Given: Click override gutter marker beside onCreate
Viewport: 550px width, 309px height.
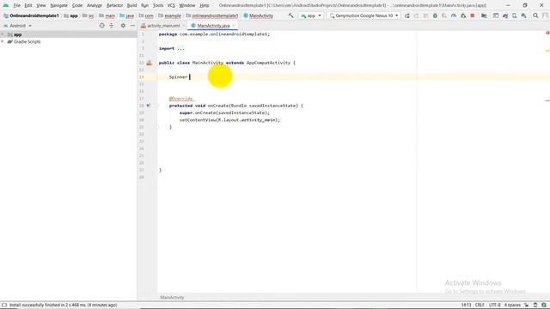Looking at the screenshot, I should [x=149, y=106].
